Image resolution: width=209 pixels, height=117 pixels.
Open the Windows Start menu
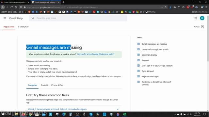click(x=3, y=114)
